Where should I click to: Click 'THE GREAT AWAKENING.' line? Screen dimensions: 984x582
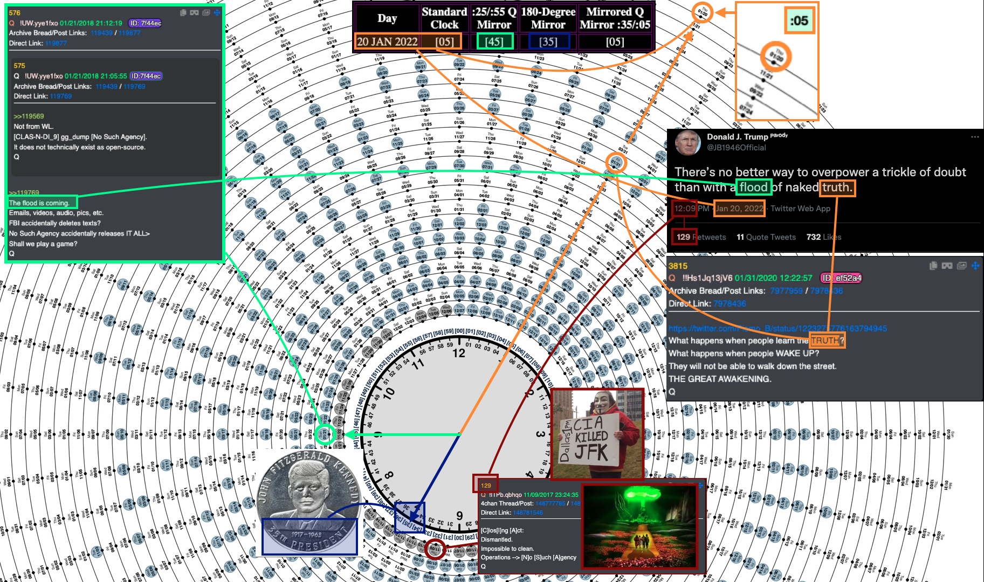tap(720, 379)
